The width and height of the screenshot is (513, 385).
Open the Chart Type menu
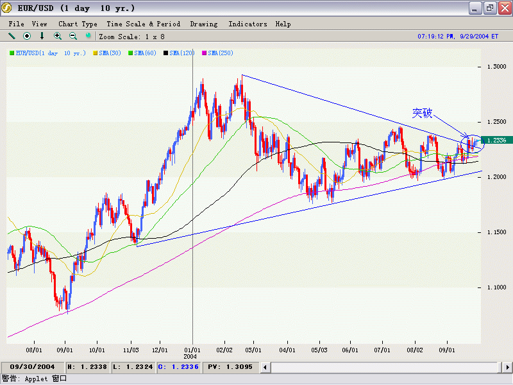coord(78,24)
